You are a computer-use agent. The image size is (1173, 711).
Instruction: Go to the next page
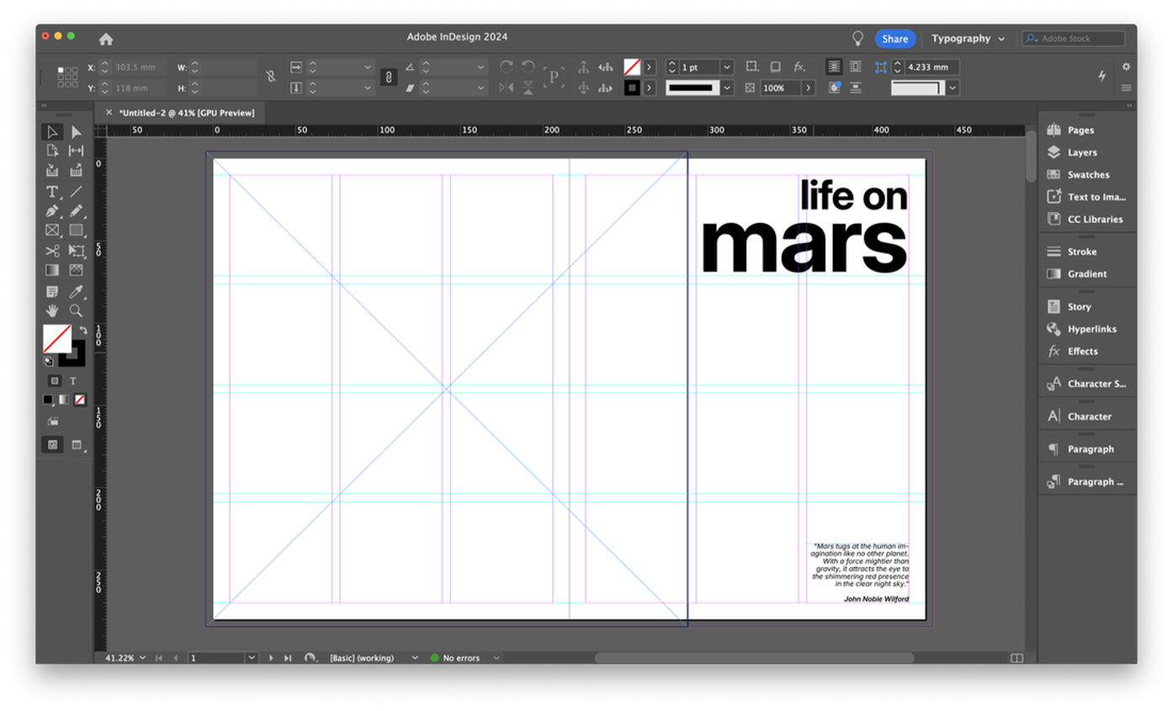pos(270,658)
